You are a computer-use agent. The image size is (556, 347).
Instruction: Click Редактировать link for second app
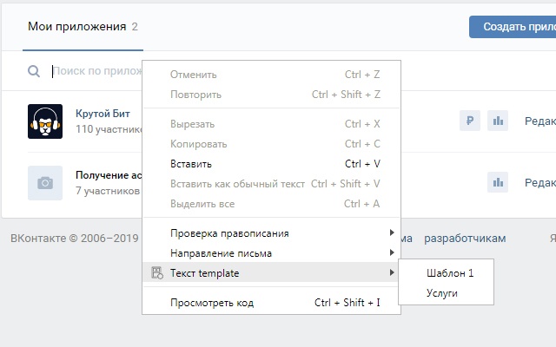tap(539, 182)
